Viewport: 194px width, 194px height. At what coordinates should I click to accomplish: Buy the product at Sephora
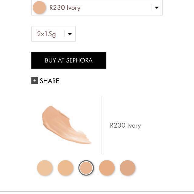point(69,60)
